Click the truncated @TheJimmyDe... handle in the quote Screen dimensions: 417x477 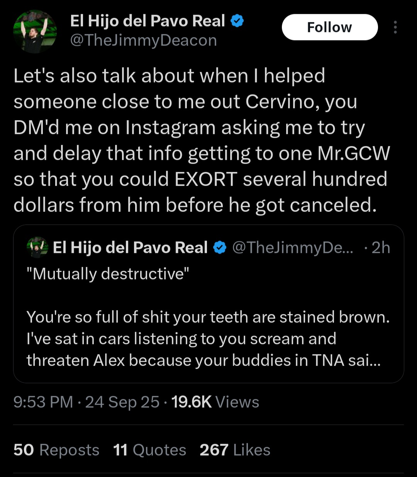pyautogui.click(x=292, y=248)
